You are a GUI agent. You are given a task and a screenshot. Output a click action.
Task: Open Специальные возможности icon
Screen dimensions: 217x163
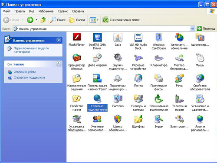coord(159,99)
